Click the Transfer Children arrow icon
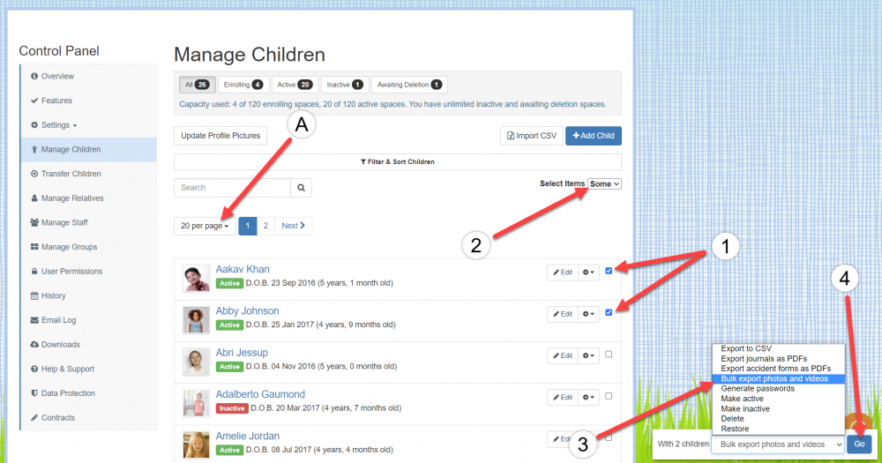 (34, 174)
